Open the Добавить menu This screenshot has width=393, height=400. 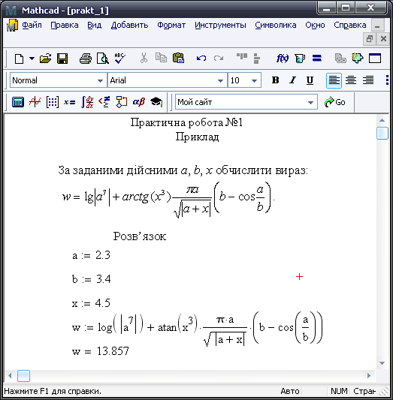pos(129,25)
